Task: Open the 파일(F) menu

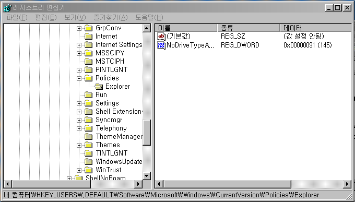Action: coord(17,17)
